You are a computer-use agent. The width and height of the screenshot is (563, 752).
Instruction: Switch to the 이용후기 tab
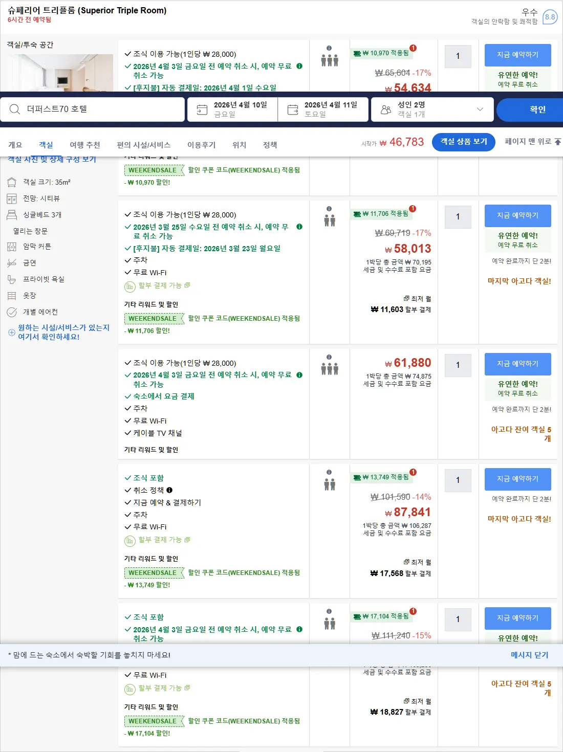(201, 145)
